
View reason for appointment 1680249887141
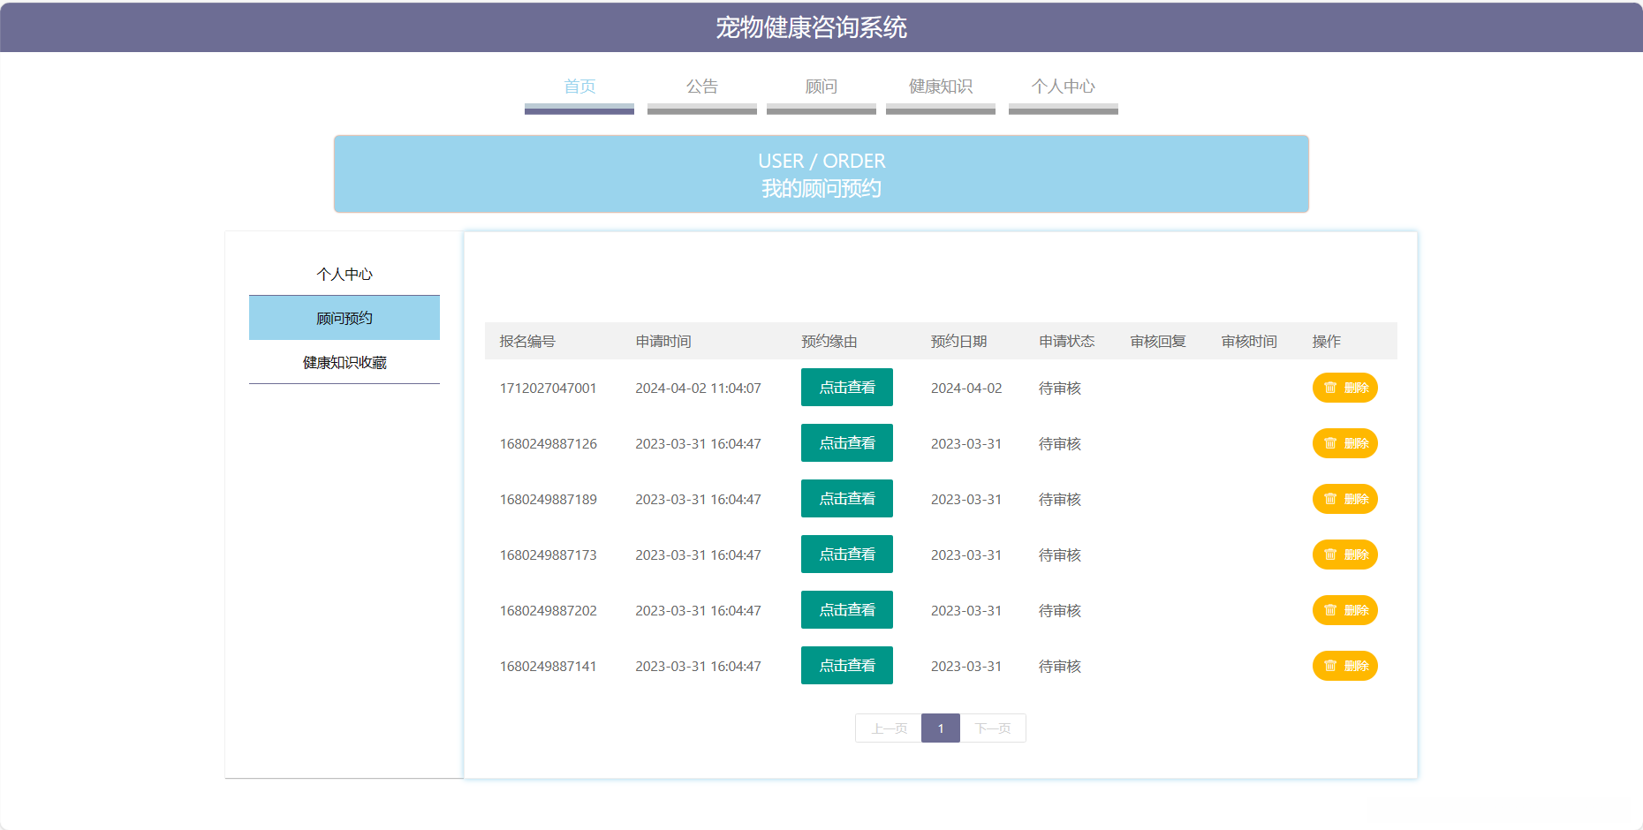click(x=847, y=666)
